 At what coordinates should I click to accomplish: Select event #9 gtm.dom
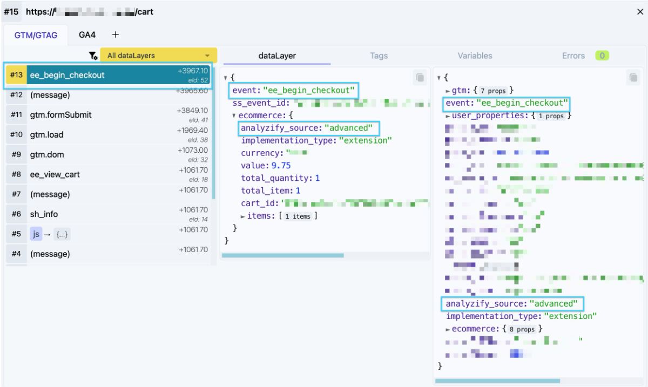(x=108, y=154)
